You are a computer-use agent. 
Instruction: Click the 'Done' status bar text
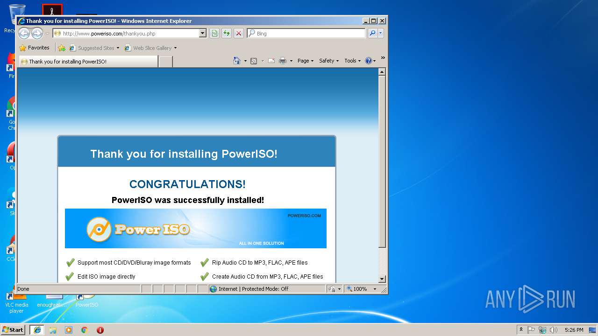[x=23, y=289]
